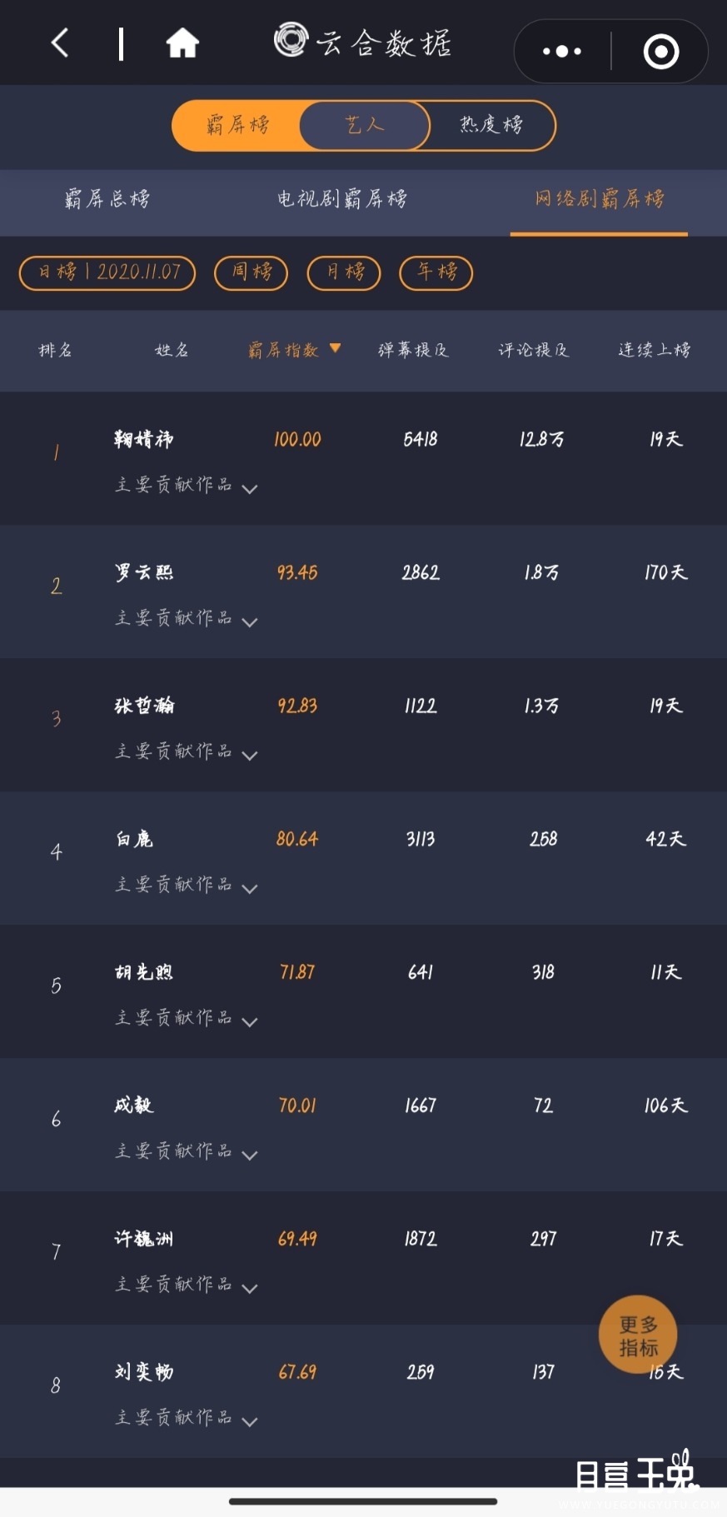
Task: Select the 年榜 filter button
Action: (x=436, y=272)
